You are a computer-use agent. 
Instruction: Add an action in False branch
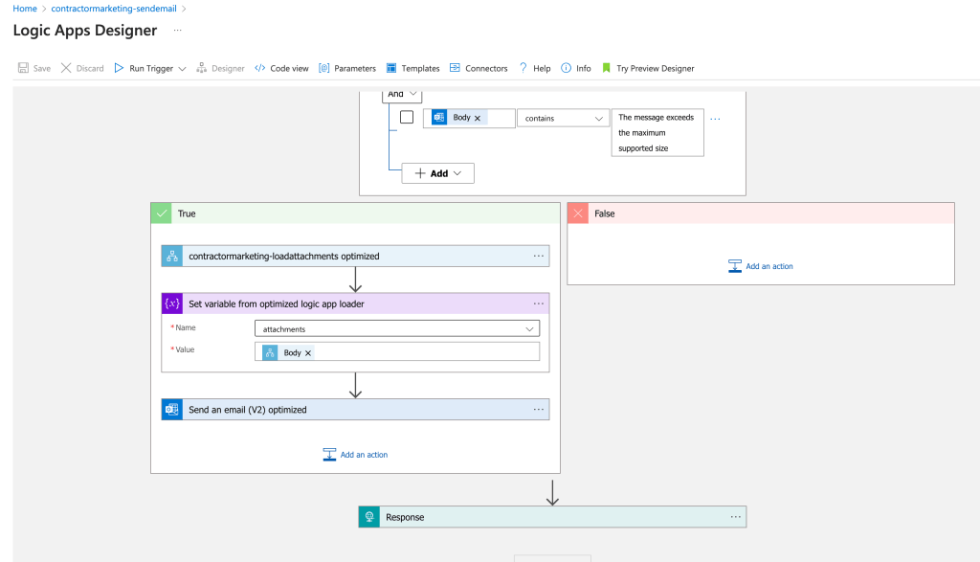point(761,266)
